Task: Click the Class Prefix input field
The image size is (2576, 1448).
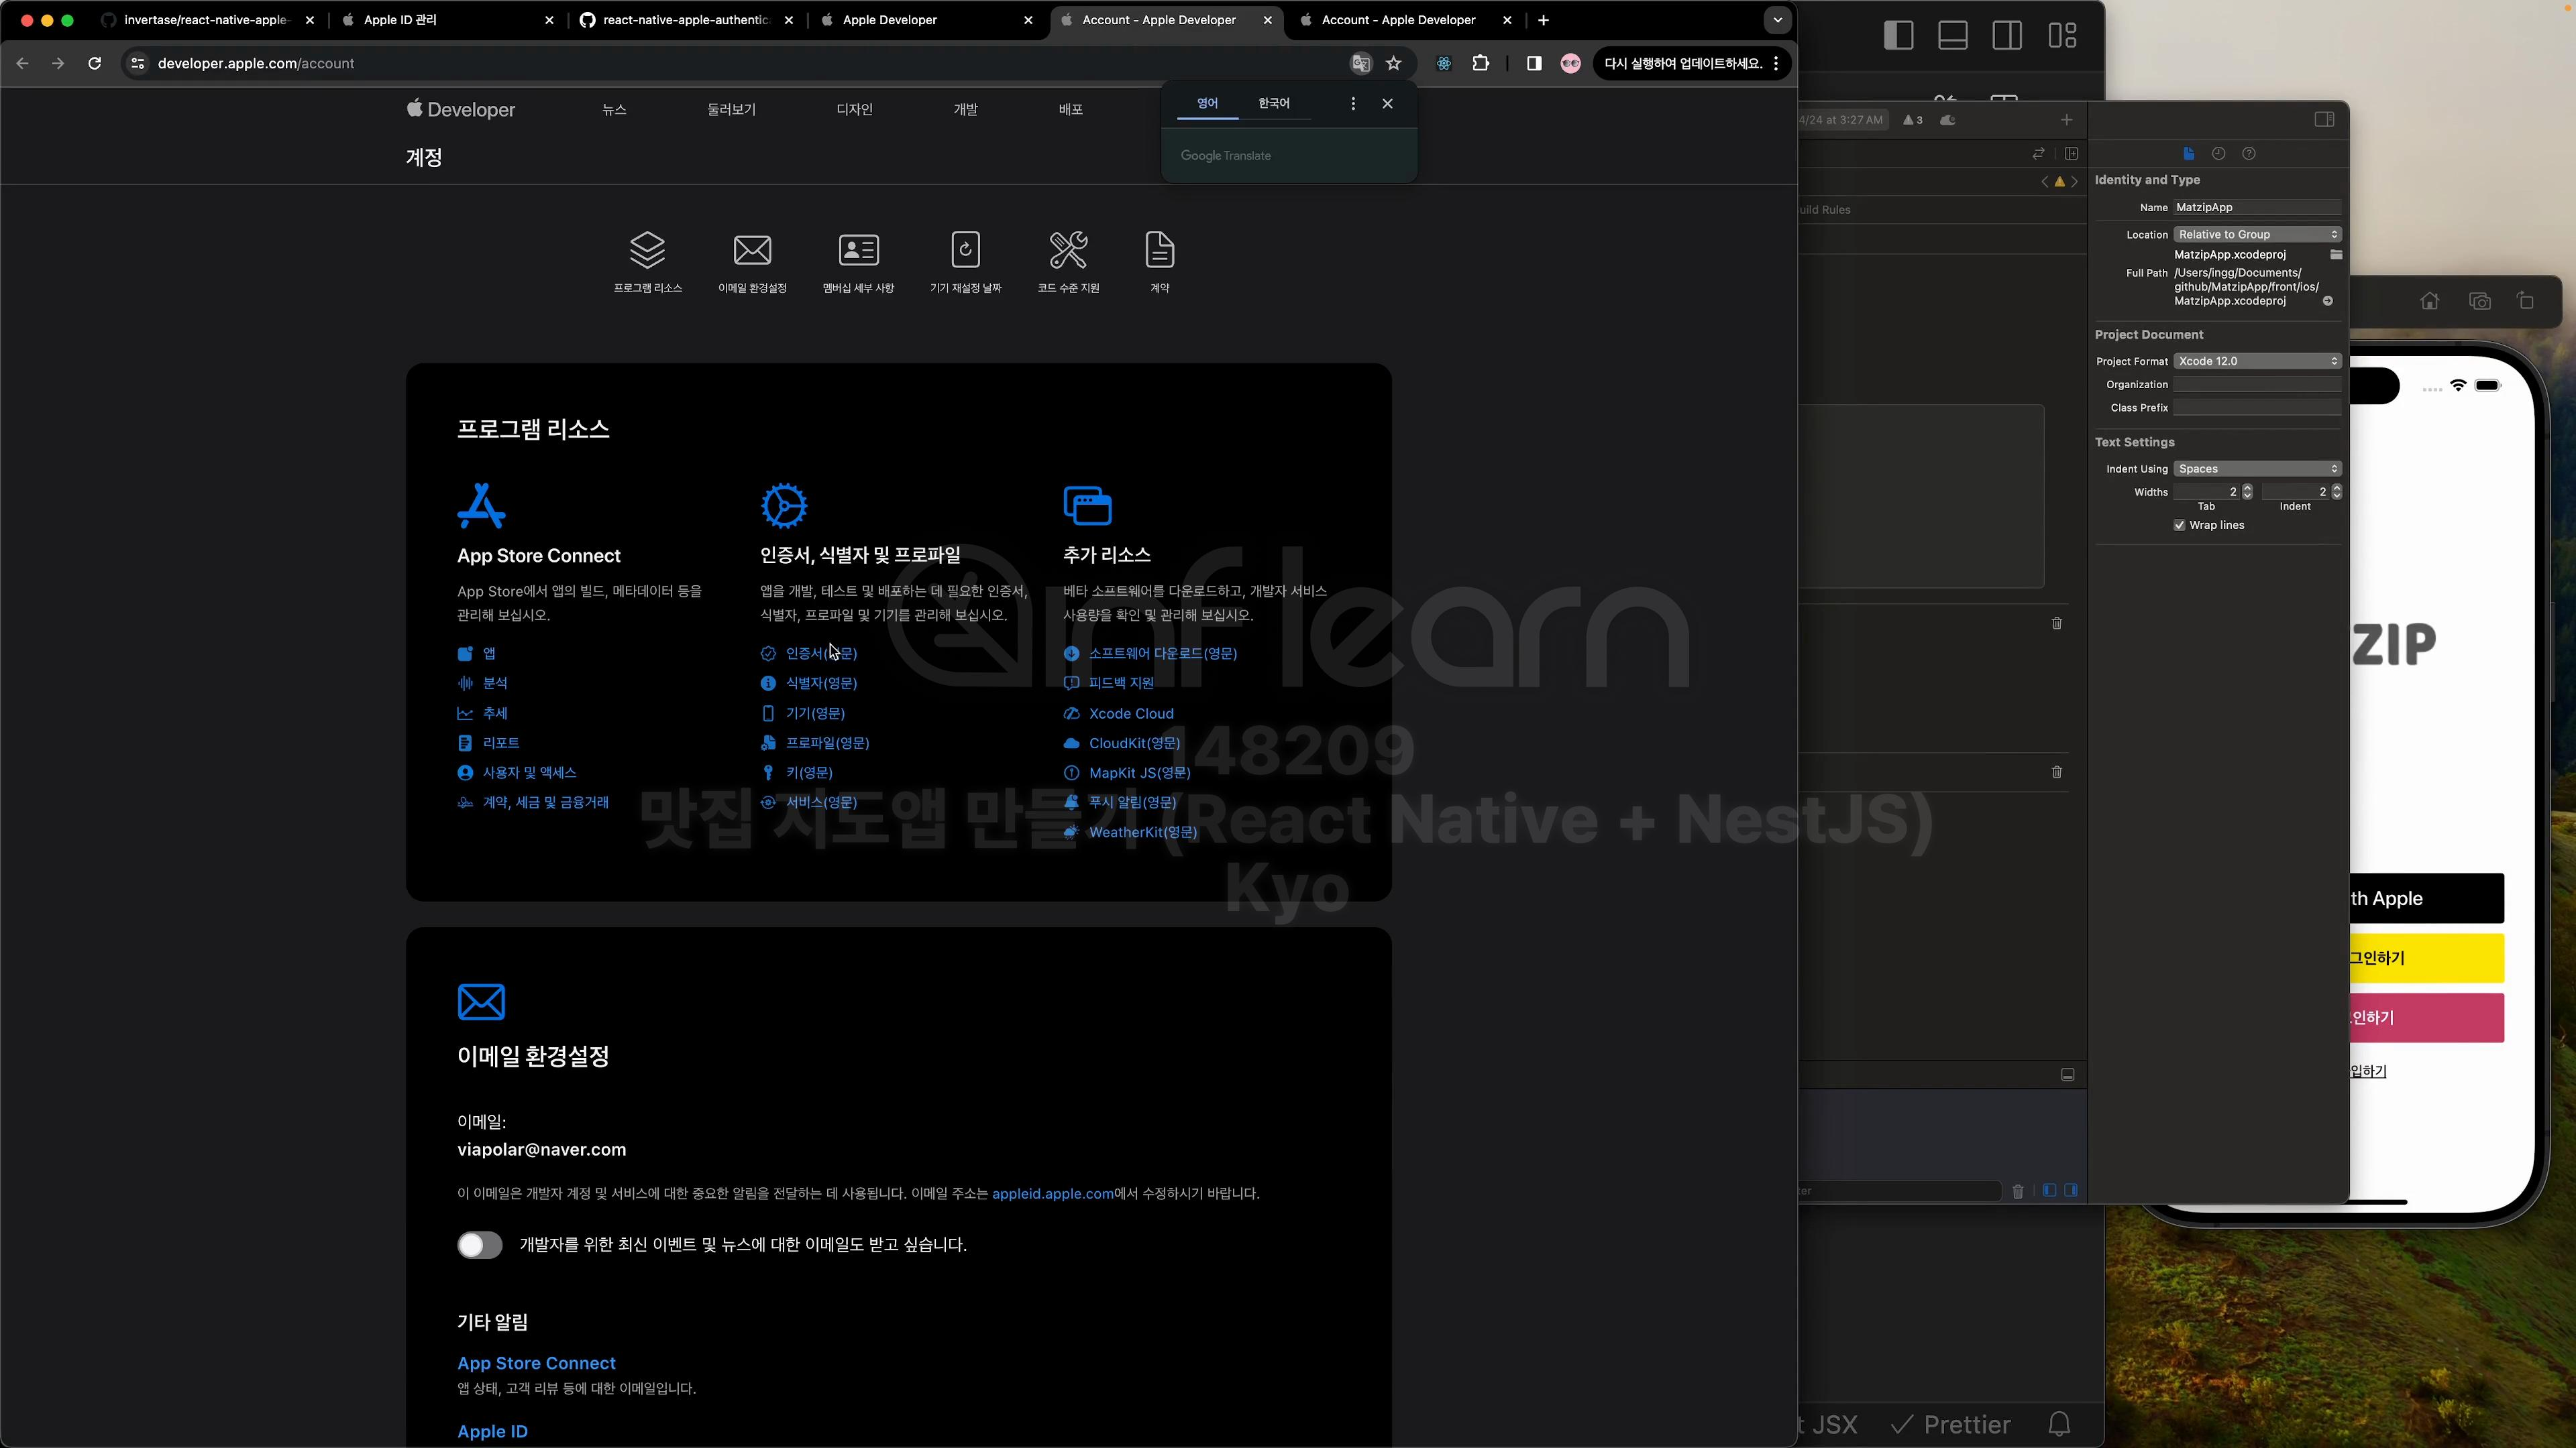Action: pyautogui.click(x=2257, y=408)
